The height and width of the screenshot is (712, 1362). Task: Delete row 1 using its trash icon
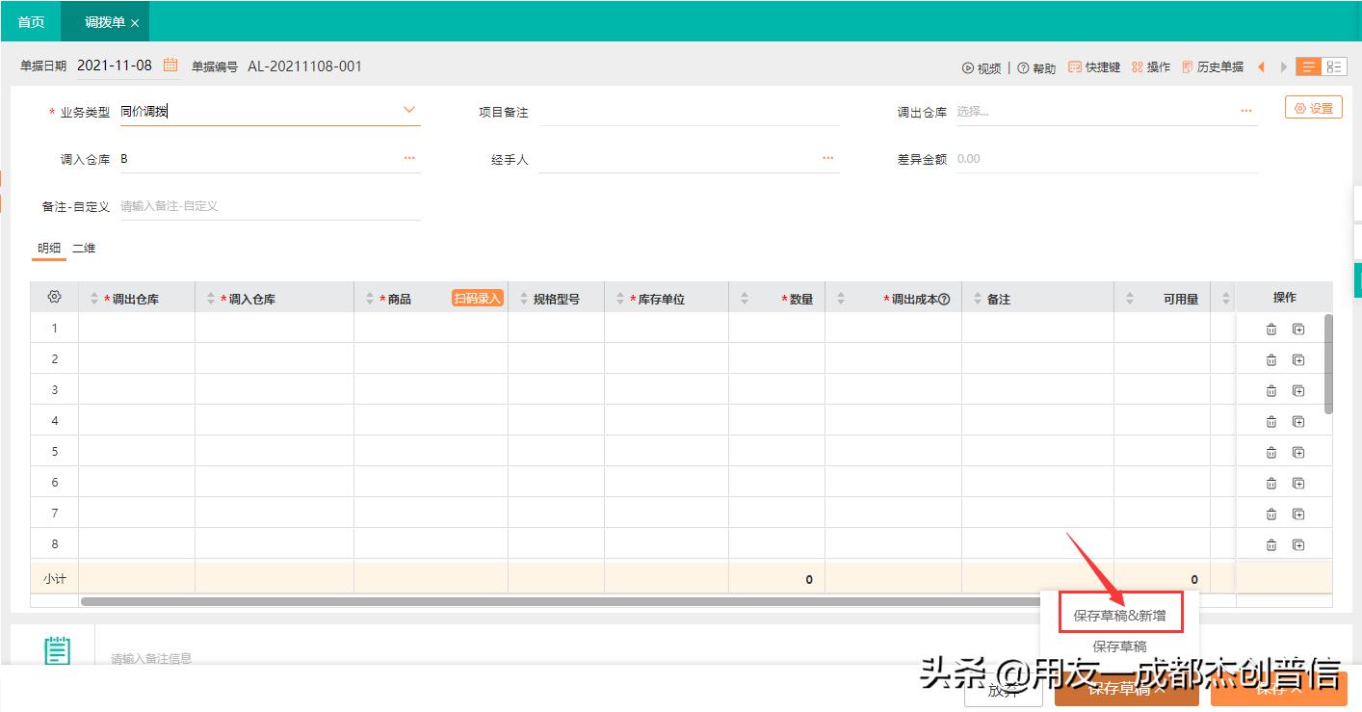[1270, 328]
